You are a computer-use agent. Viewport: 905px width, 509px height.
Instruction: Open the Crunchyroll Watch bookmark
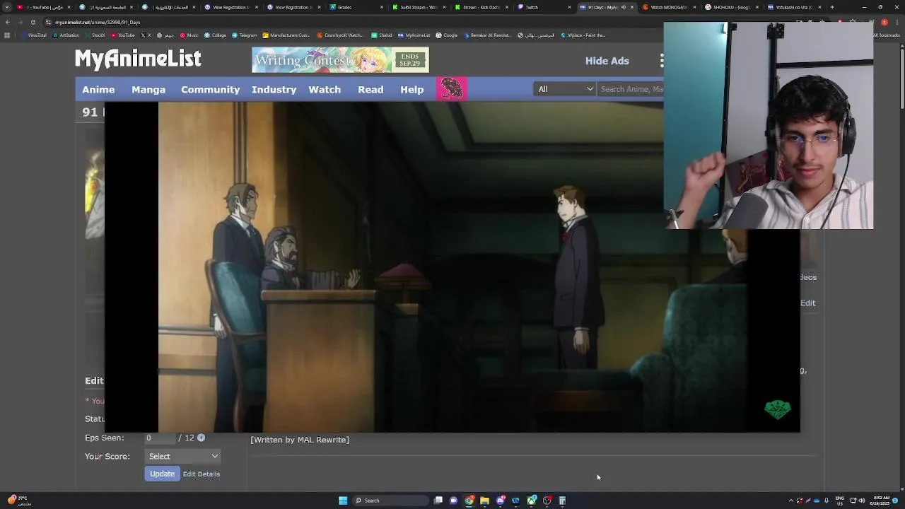coord(339,35)
